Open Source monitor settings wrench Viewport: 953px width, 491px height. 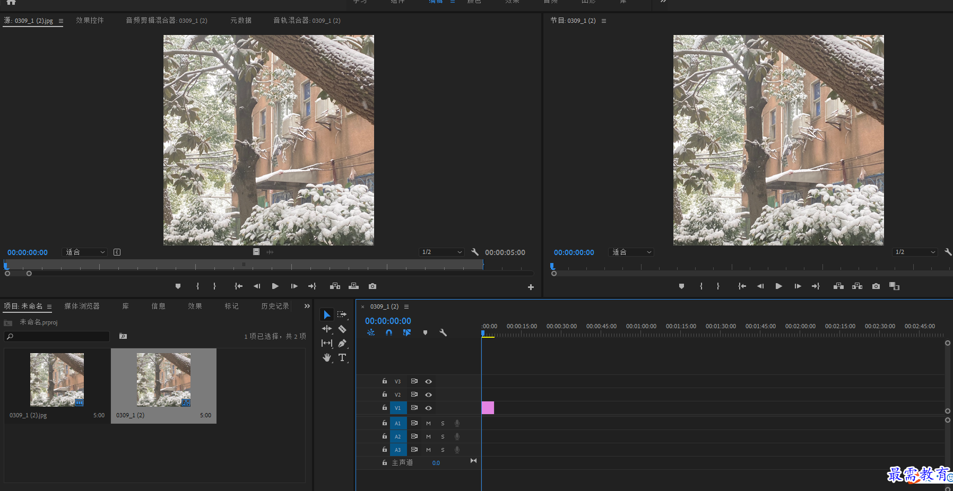[475, 252]
